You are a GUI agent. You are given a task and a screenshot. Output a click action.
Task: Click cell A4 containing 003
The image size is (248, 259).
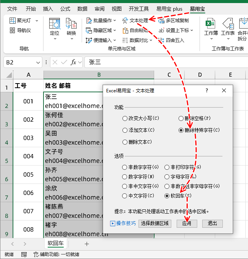pyautogui.click(x=28, y=138)
